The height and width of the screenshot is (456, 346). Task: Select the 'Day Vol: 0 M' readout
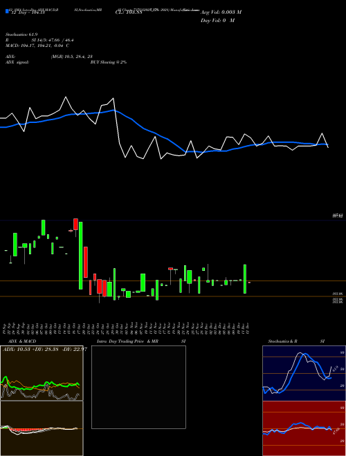(x=217, y=21)
